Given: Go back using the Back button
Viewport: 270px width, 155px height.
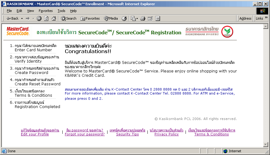Looking at the screenshot, I should pyautogui.click(x=12, y=18).
